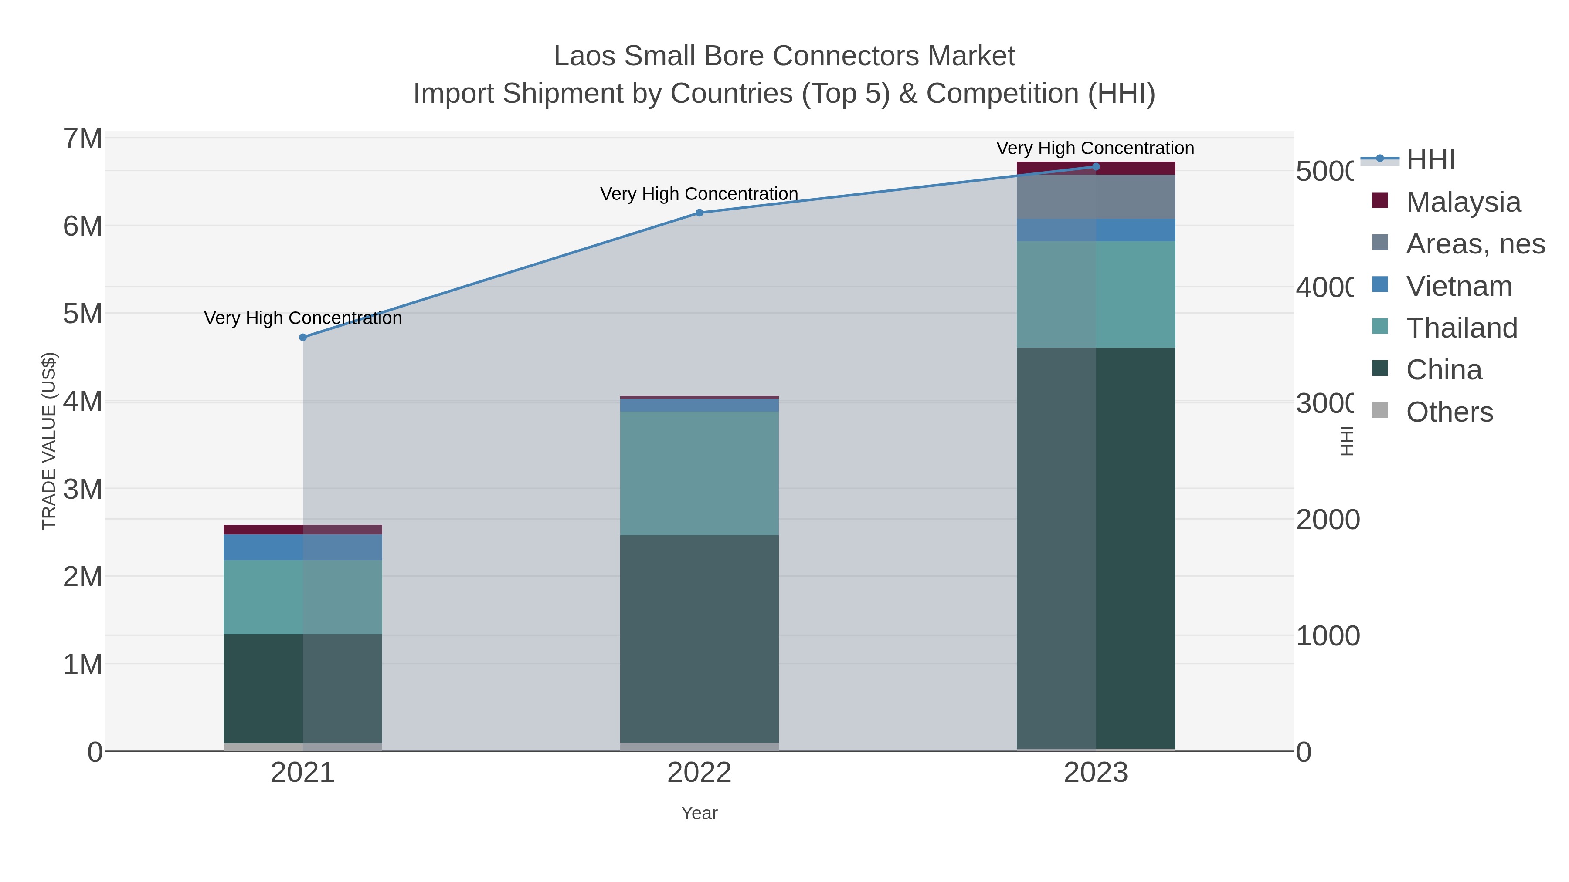
Task: Click the 2023 x-axis label
Action: point(1096,773)
